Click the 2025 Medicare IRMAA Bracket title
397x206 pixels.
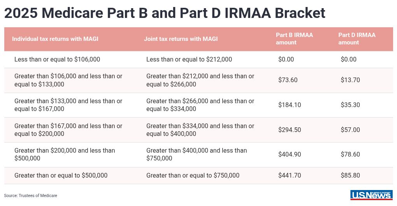click(165, 13)
